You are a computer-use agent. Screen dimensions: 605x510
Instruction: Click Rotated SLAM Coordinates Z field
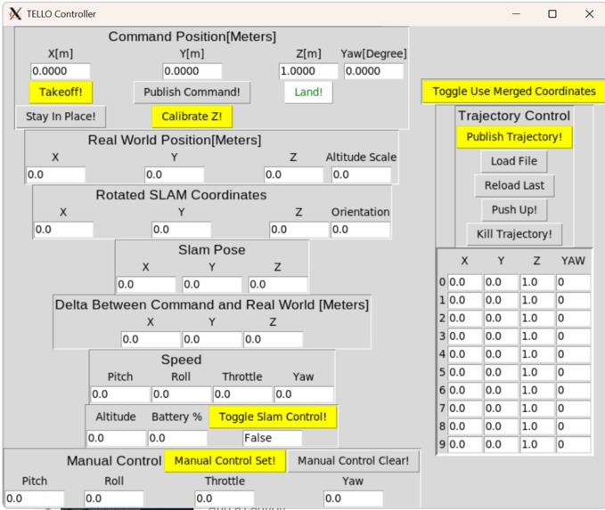pyautogui.click(x=299, y=230)
